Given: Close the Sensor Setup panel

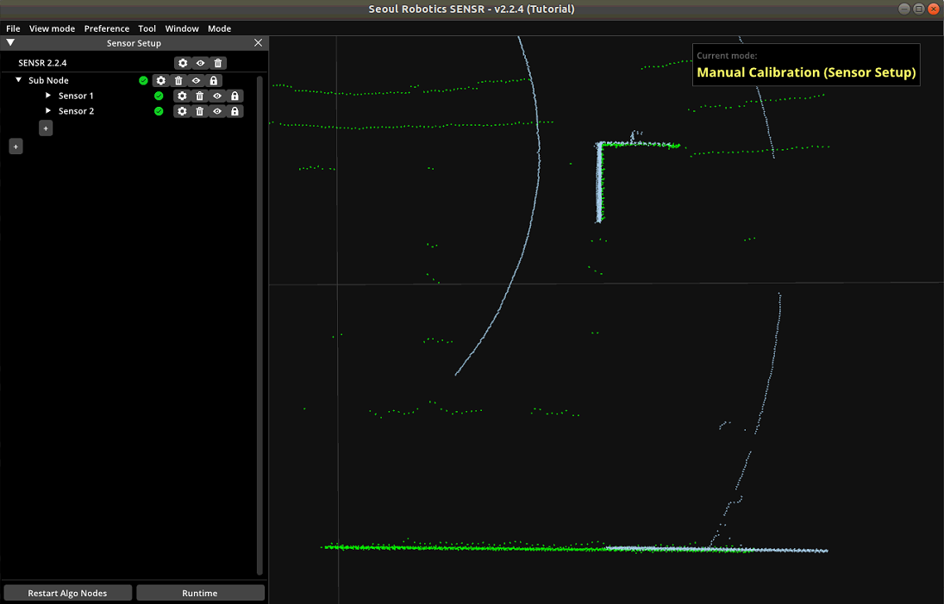Looking at the screenshot, I should pos(259,43).
